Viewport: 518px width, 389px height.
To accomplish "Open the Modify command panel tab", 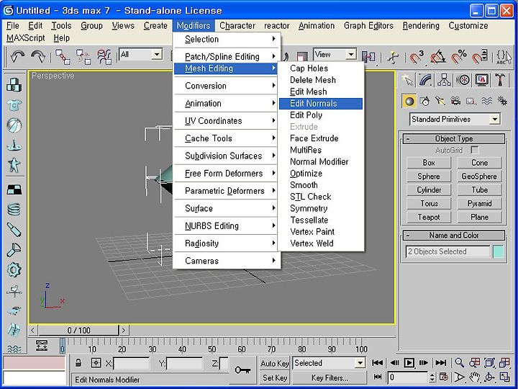I will [426, 80].
